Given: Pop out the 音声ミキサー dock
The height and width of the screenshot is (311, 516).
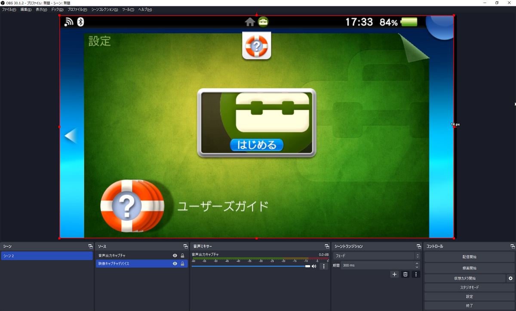Looking at the screenshot, I should tap(327, 246).
